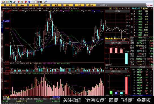Select the 指标 tab at bottom left
The width and height of the screenshot is (154, 104).
5,99
